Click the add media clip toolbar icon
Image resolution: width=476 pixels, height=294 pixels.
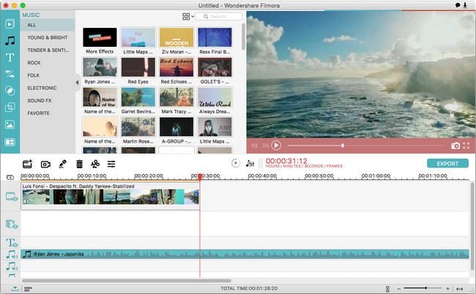pyautogui.click(x=27, y=164)
